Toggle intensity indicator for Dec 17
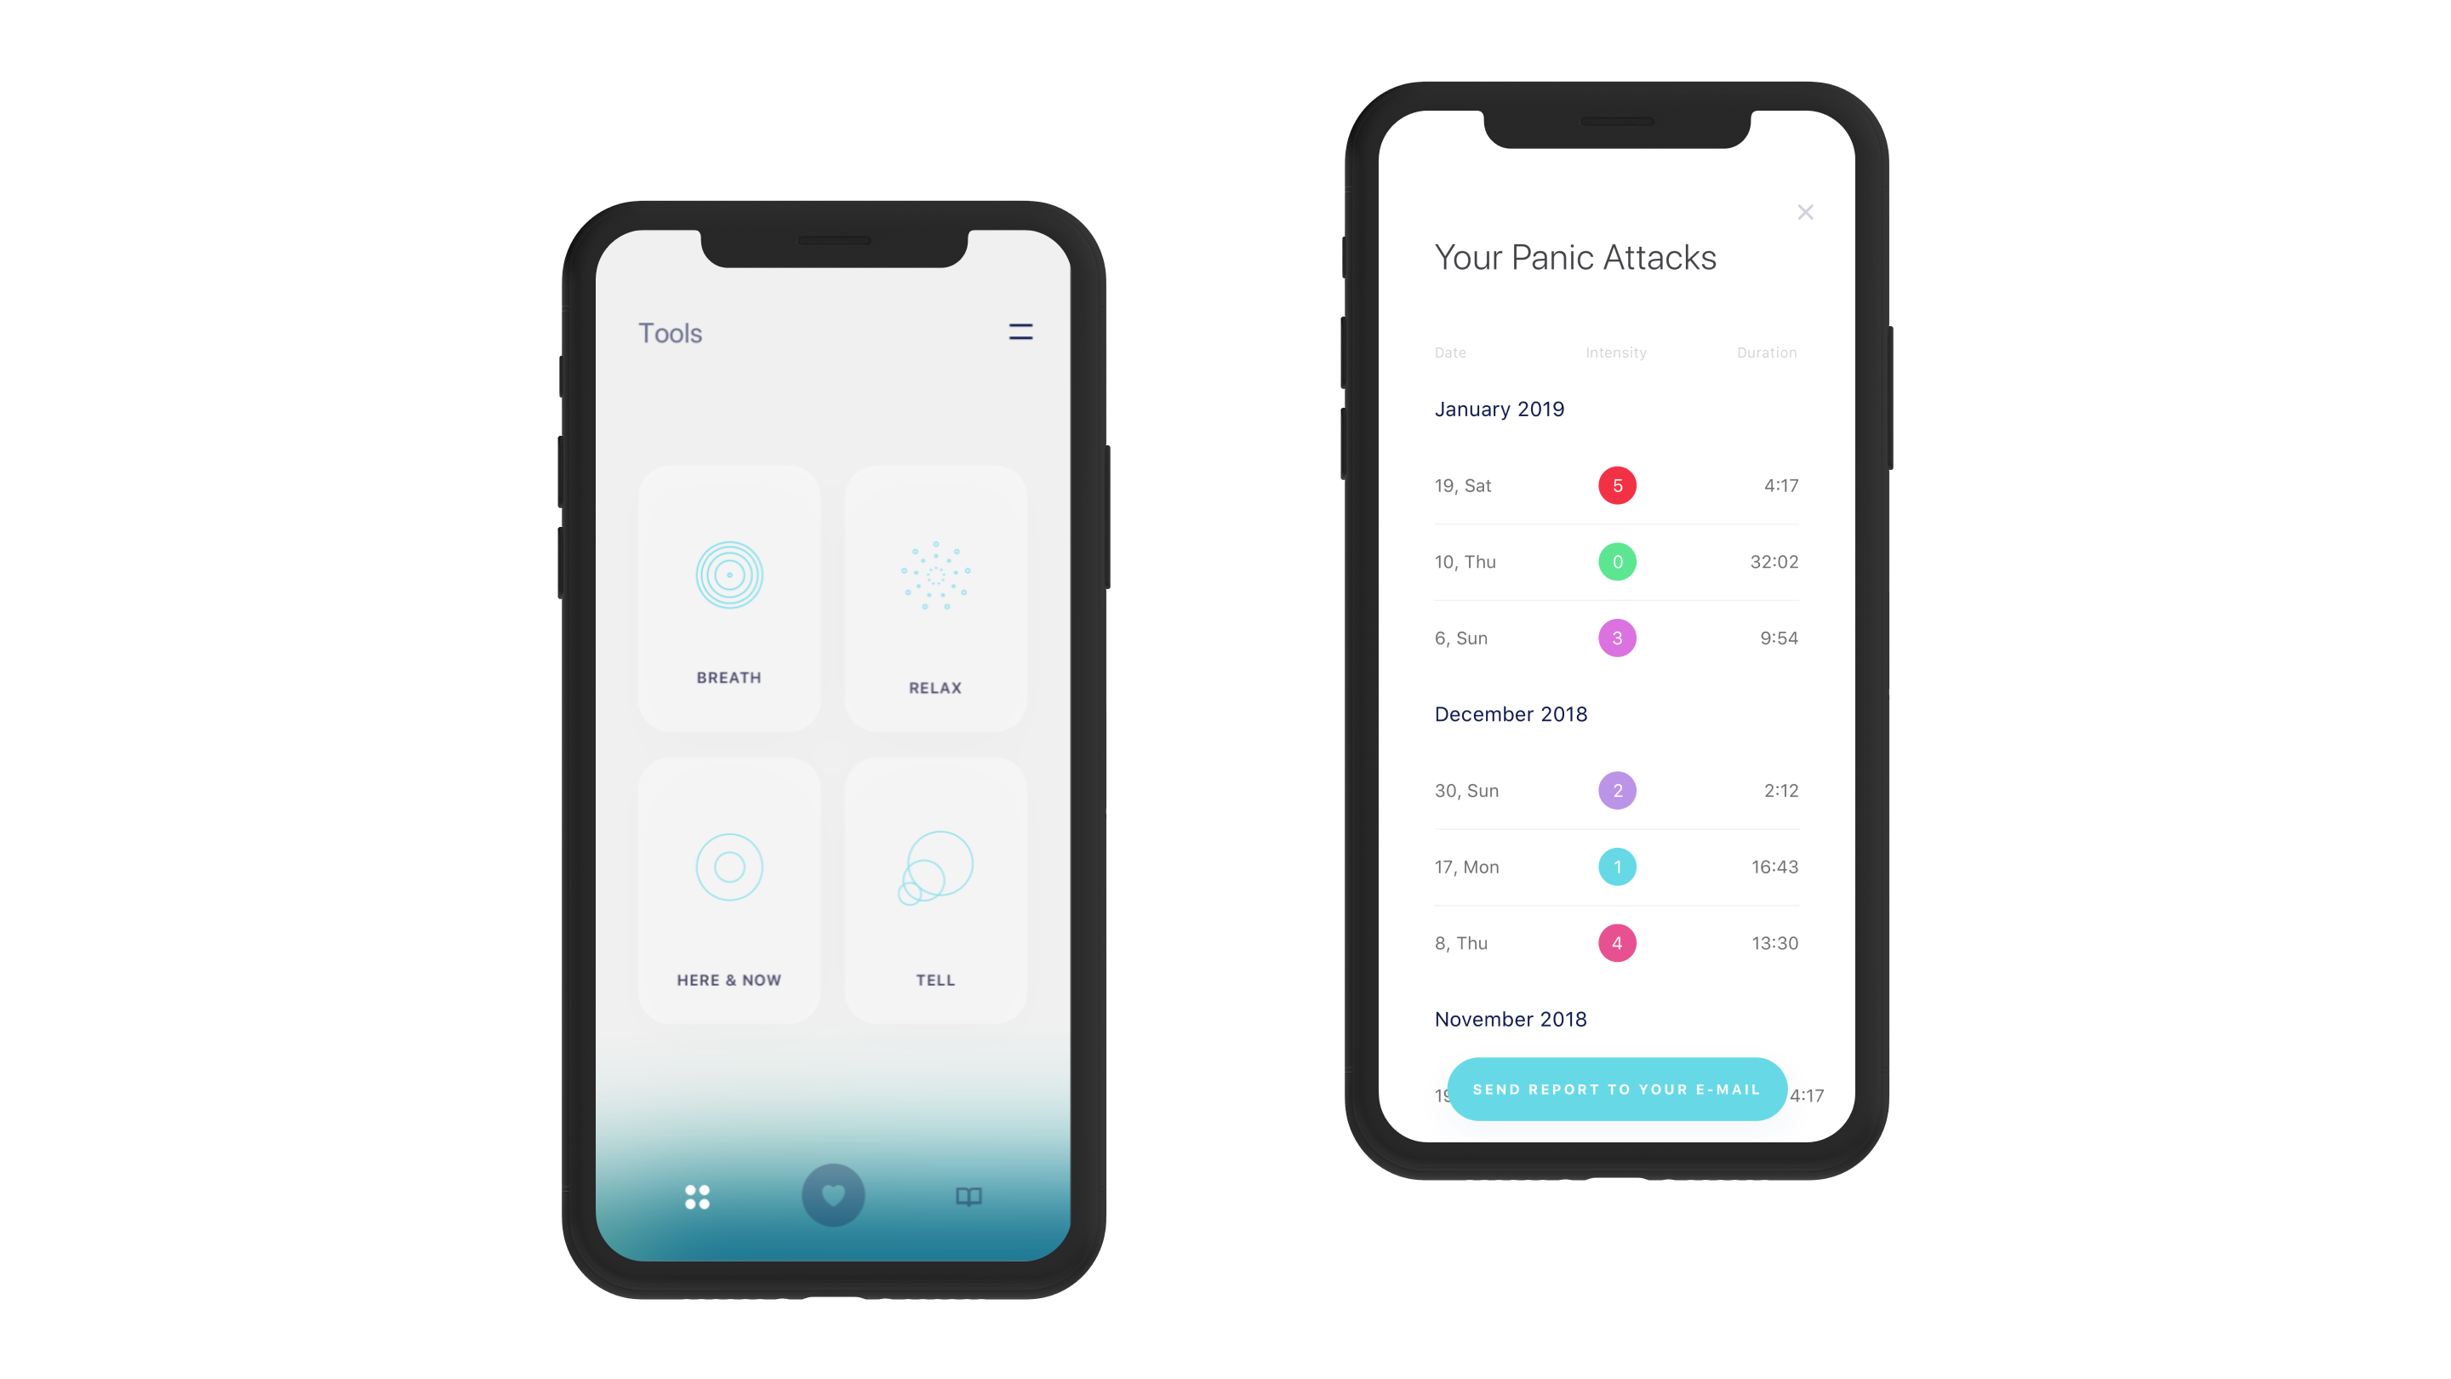This screenshot has height=1379, width=2451. click(x=1616, y=867)
